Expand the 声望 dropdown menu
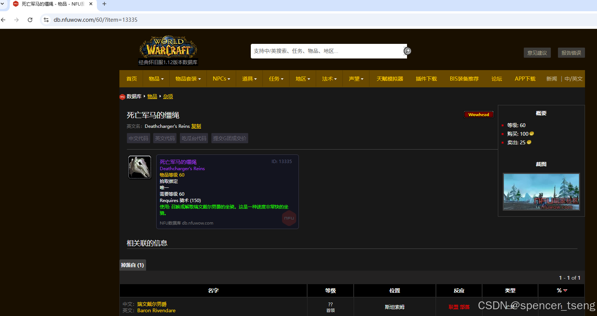Screen dimensions: 597x316 356,79
